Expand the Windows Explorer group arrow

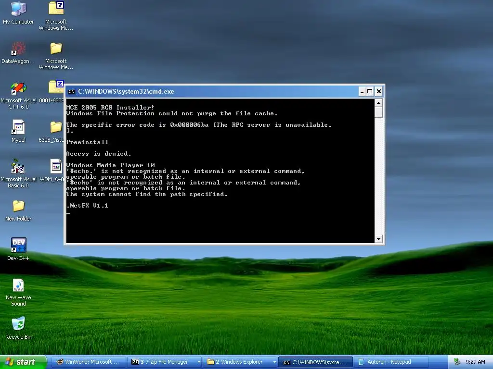[274, 362]
